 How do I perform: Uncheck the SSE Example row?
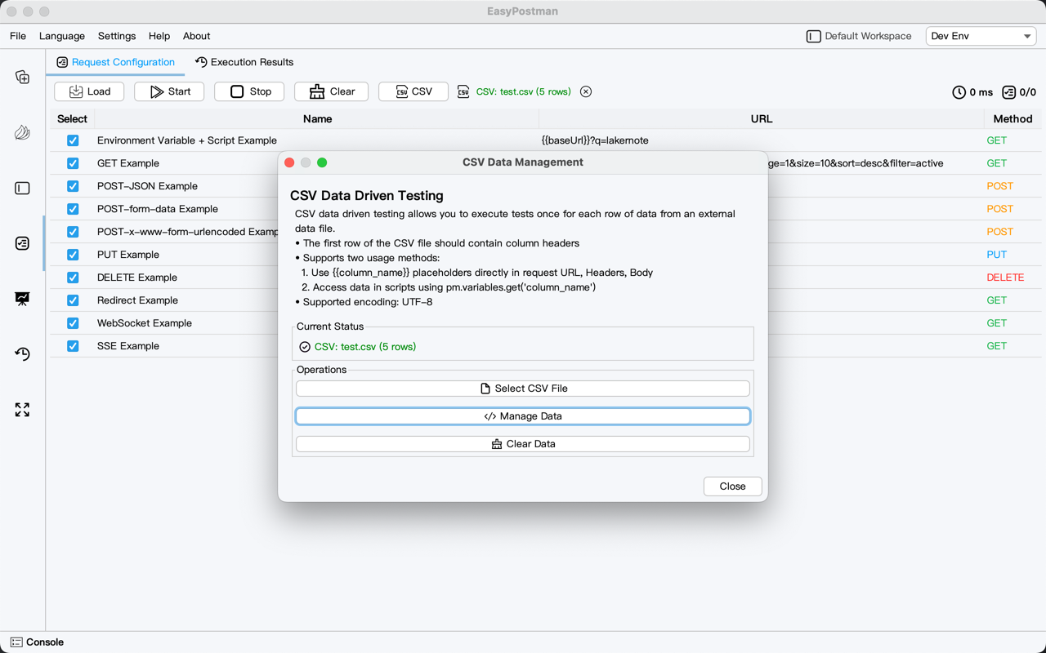[x=73, y=346]
